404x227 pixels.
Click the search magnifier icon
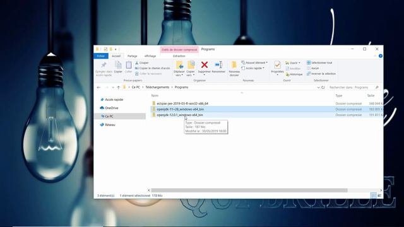(x=377, y=88)
